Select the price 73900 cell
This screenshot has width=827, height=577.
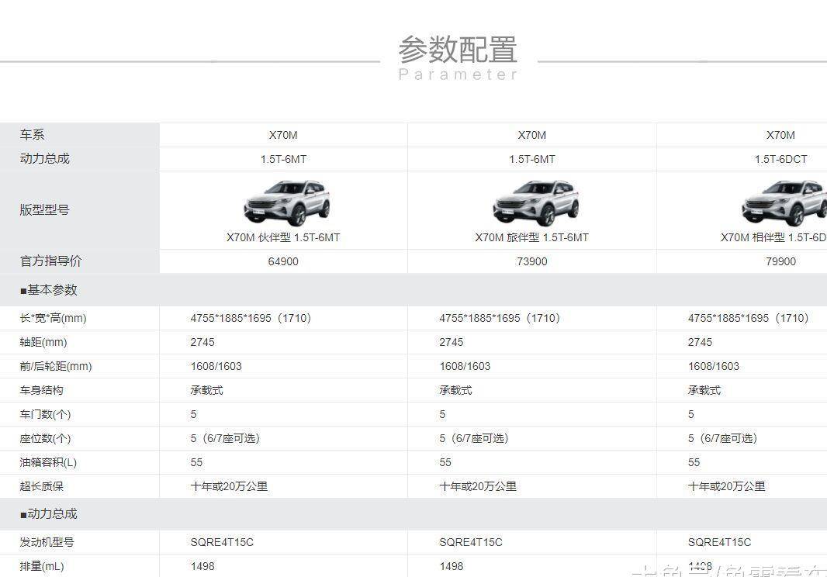click(x=531, y=261)
